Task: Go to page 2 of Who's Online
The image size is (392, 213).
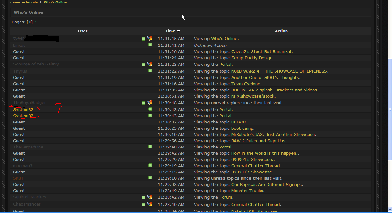Action: coord(35,22)
